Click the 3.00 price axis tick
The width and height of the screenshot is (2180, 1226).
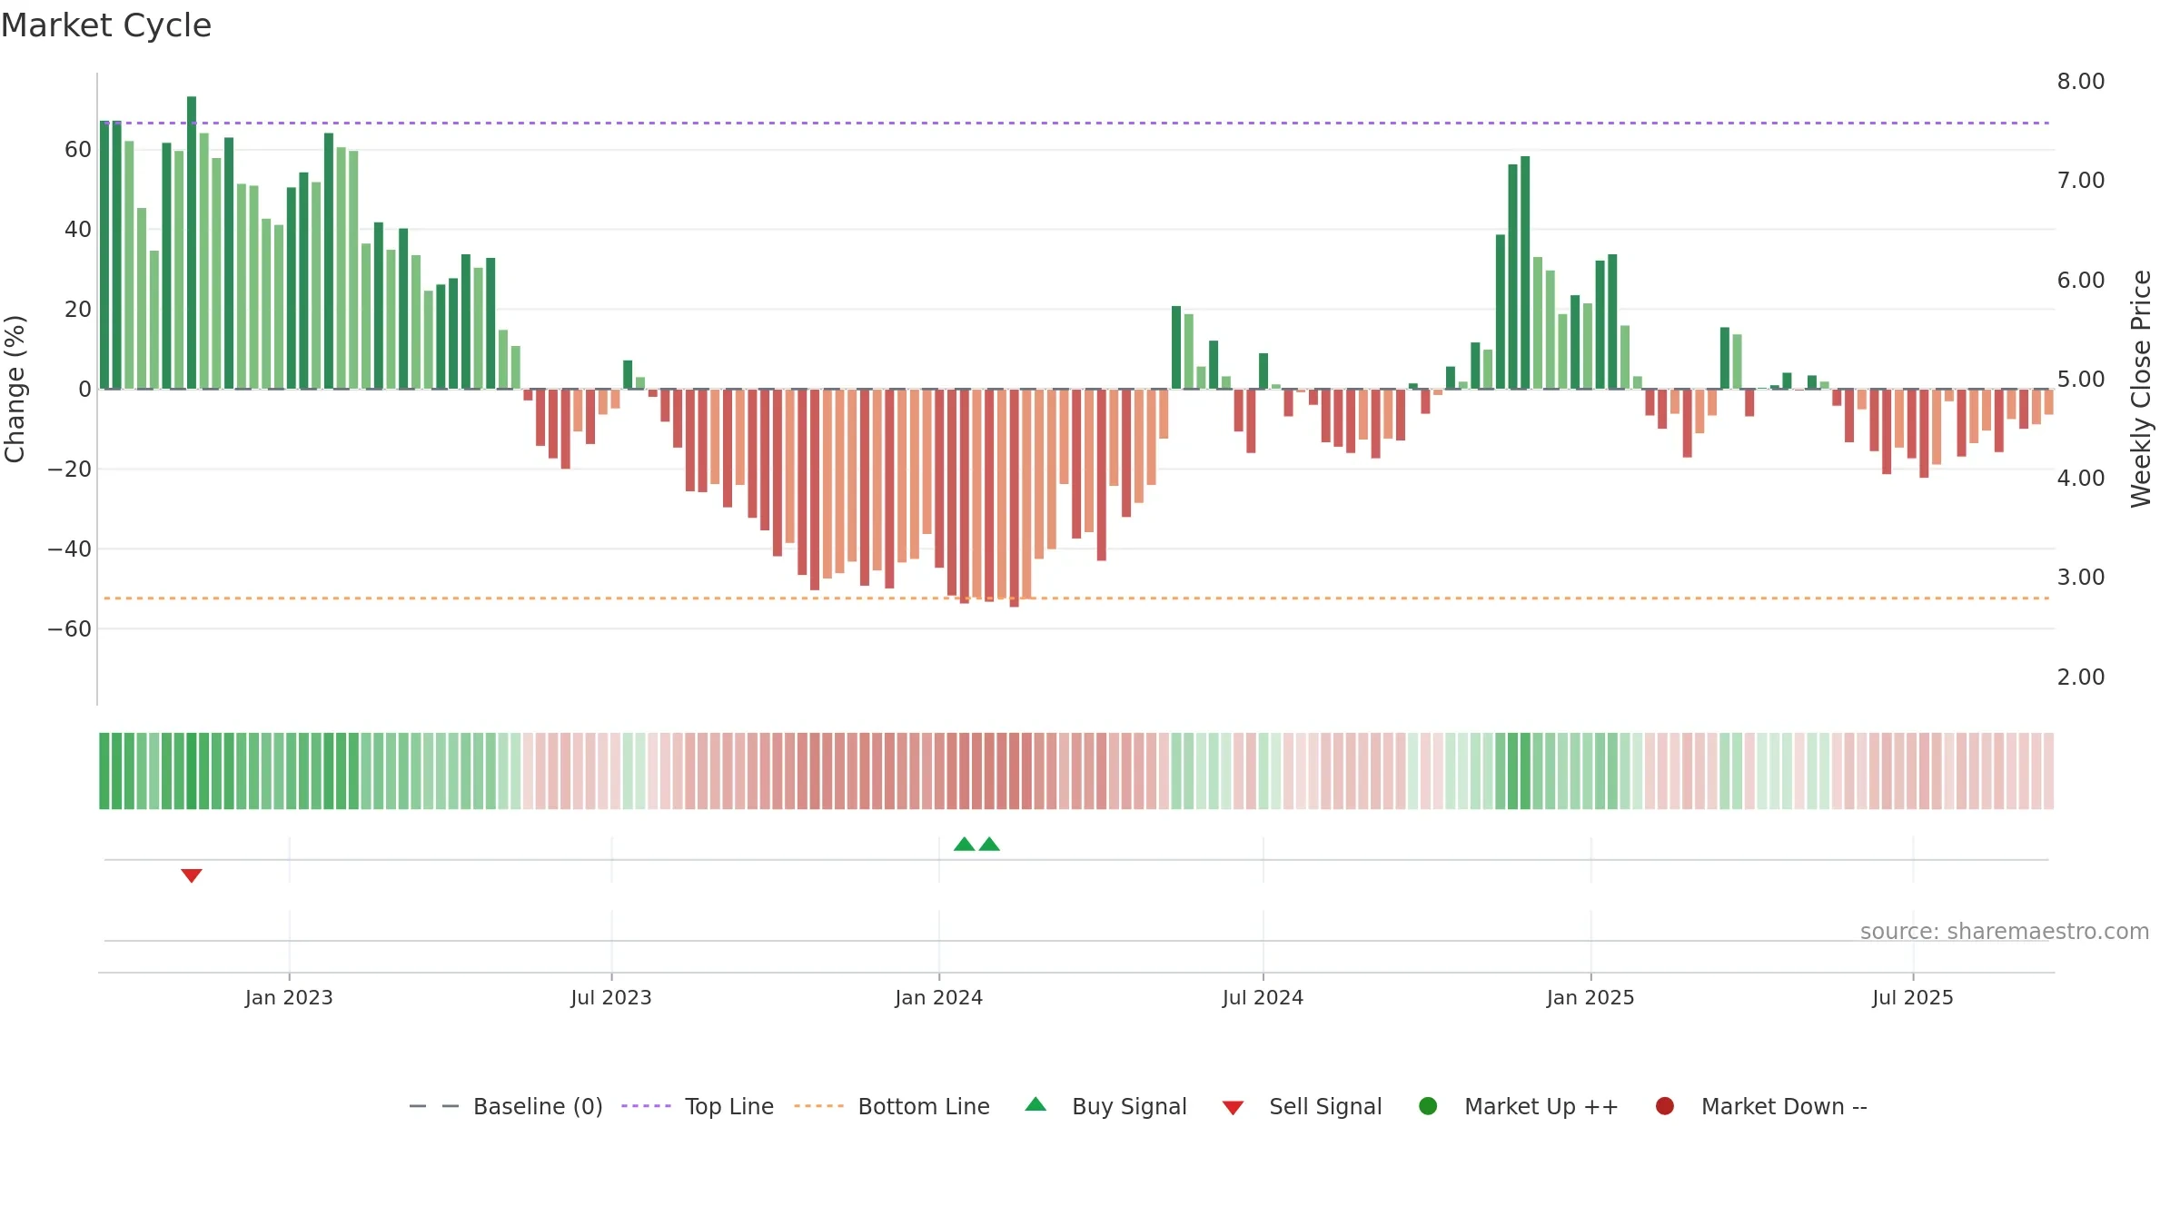click(x=2081, y=578)
